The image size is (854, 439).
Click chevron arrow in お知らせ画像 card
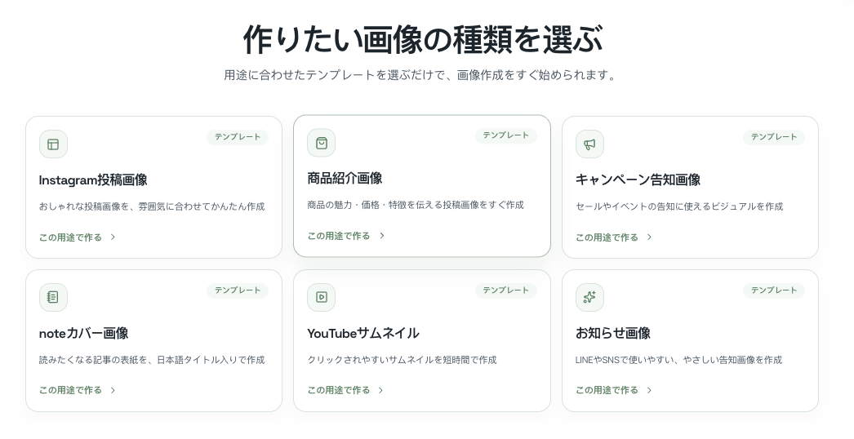click(649, 391)
